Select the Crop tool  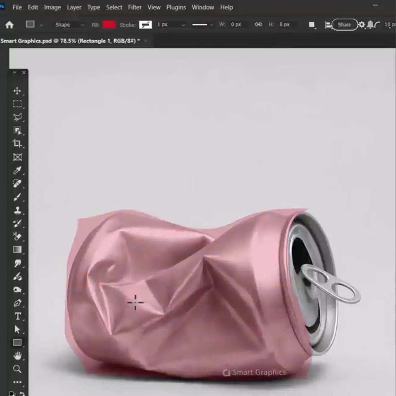click(x=17, y=144)
